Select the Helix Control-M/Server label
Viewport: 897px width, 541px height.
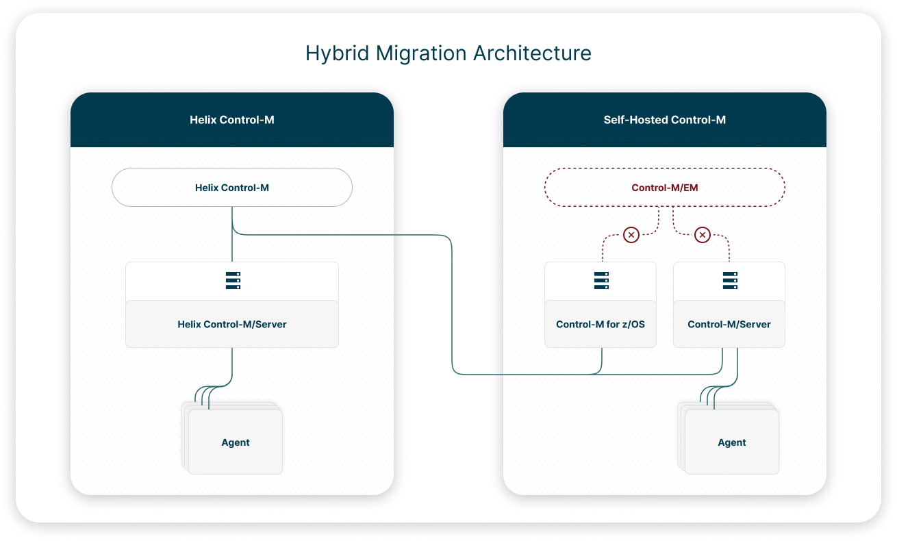point(232,324)
